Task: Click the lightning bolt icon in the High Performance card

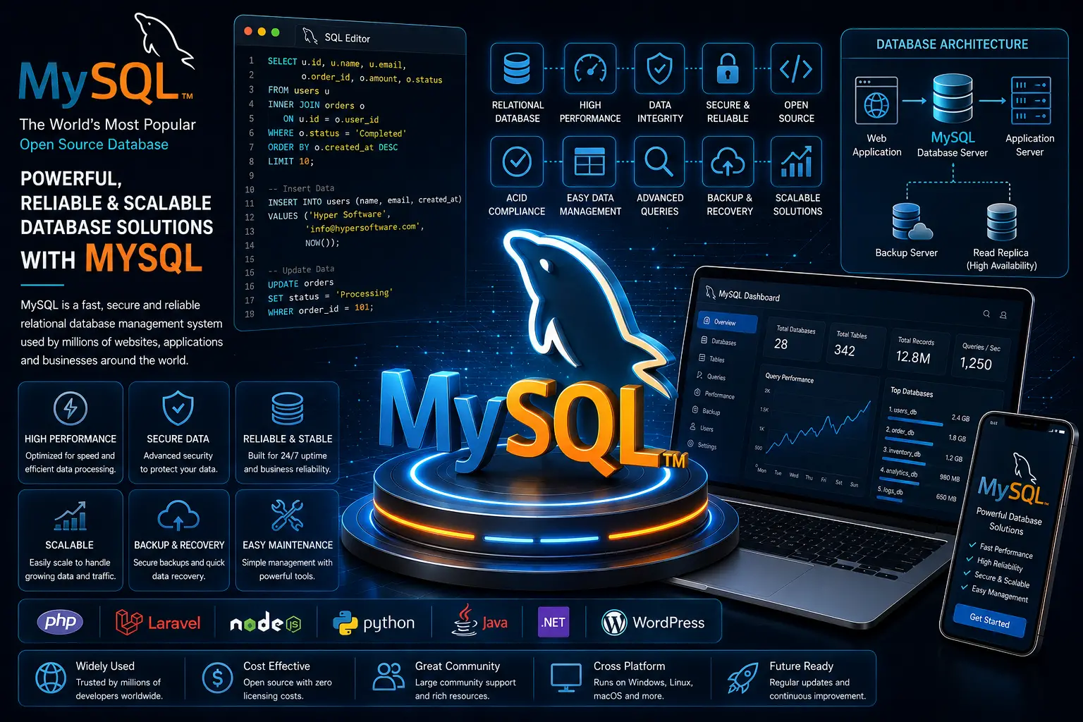Action: 71,408
